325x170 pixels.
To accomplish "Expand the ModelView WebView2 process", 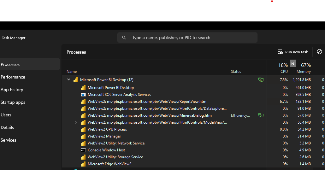I will coord(76,122).
